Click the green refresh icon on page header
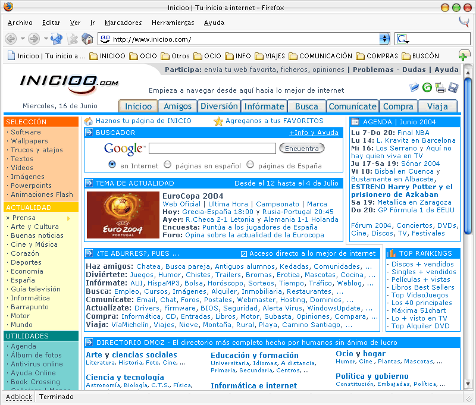 tap(427, 87)
